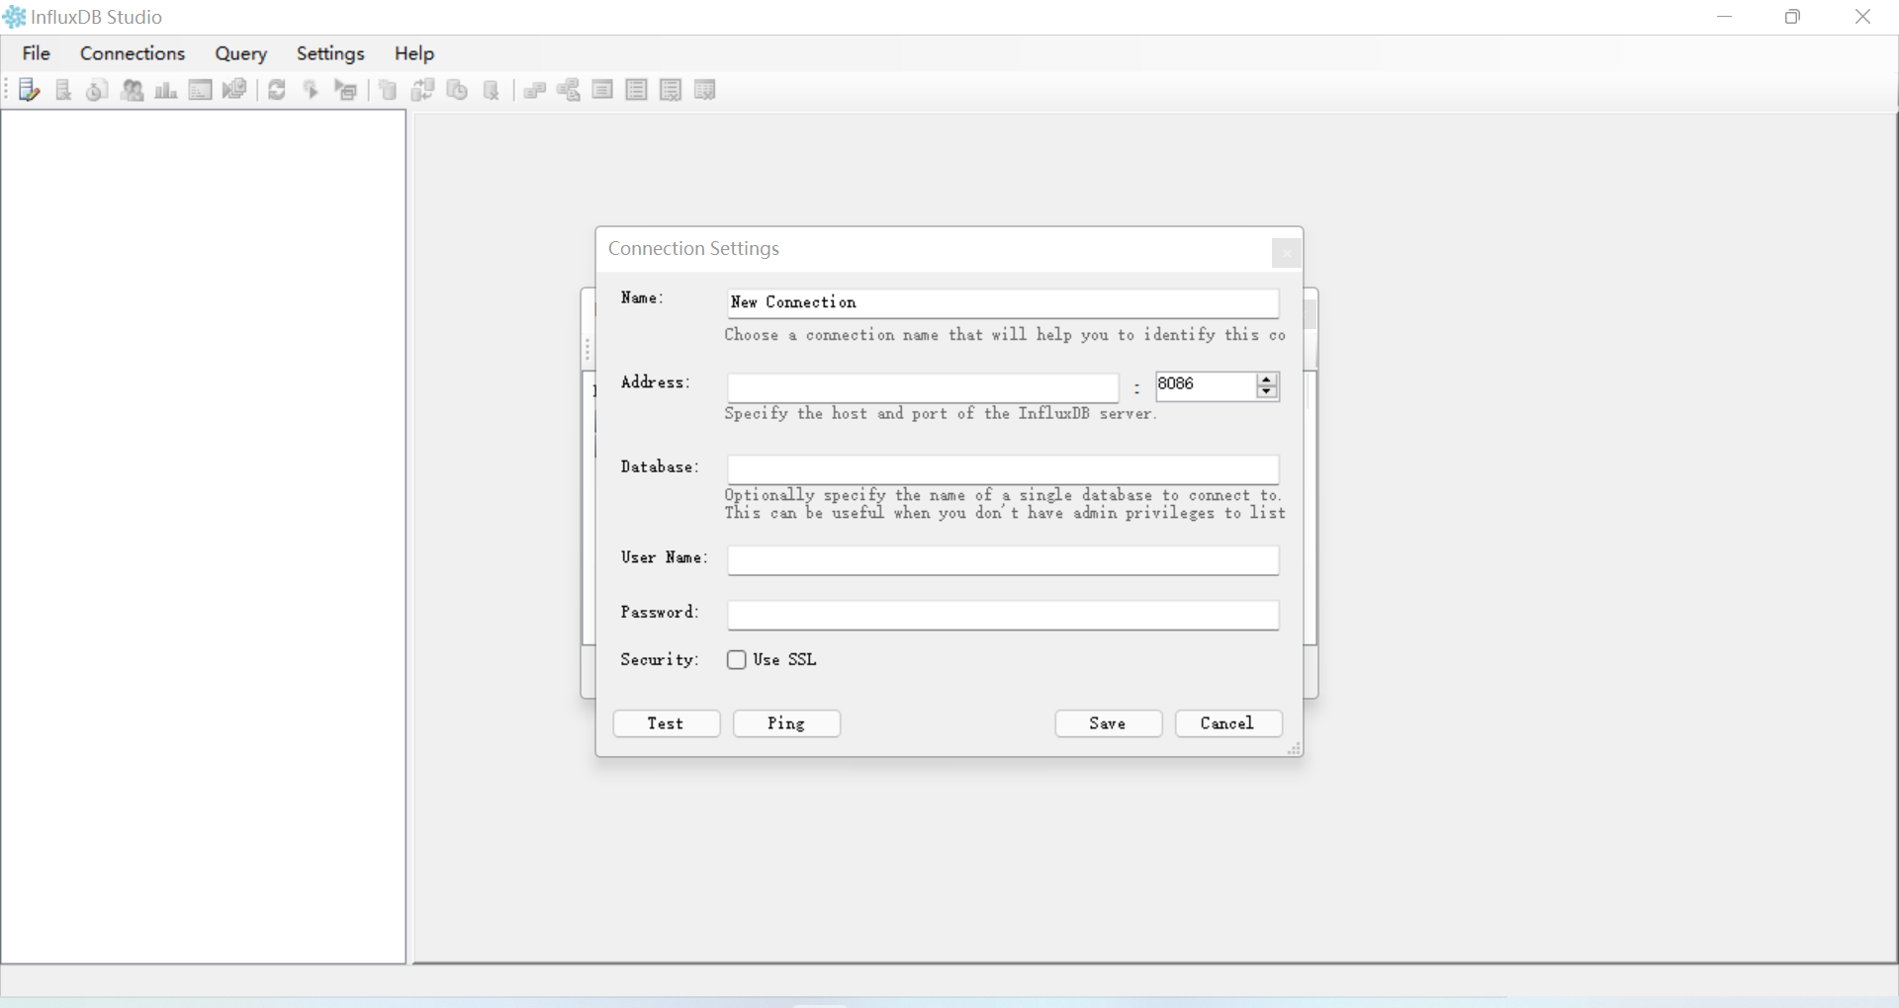Open the Settings menu
Screen dimensions: 1899x1008
330,53
